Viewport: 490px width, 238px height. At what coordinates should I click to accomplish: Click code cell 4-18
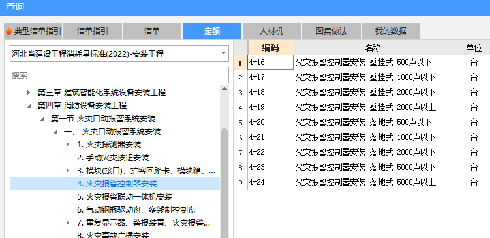point(271,93)
